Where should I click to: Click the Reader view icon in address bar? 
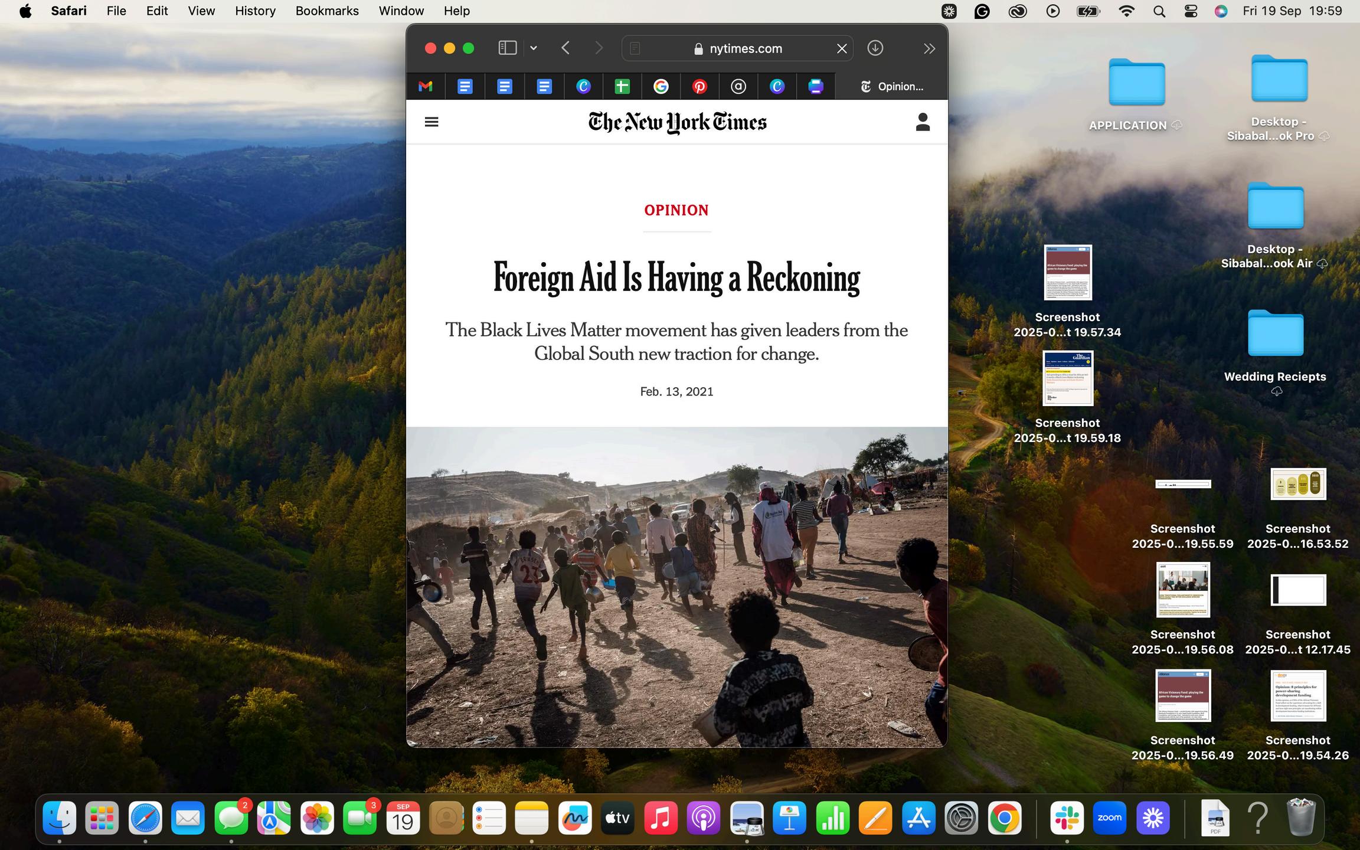click(x=635, y=48)
